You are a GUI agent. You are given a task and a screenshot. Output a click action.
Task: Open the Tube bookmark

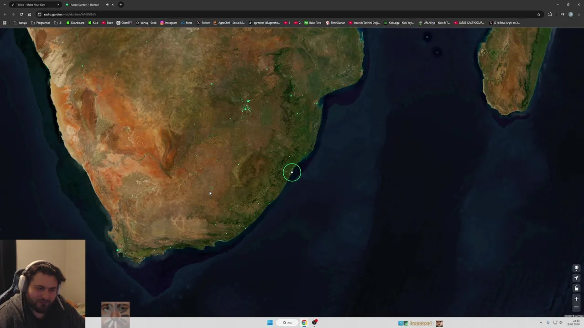[x=108, y=23]
